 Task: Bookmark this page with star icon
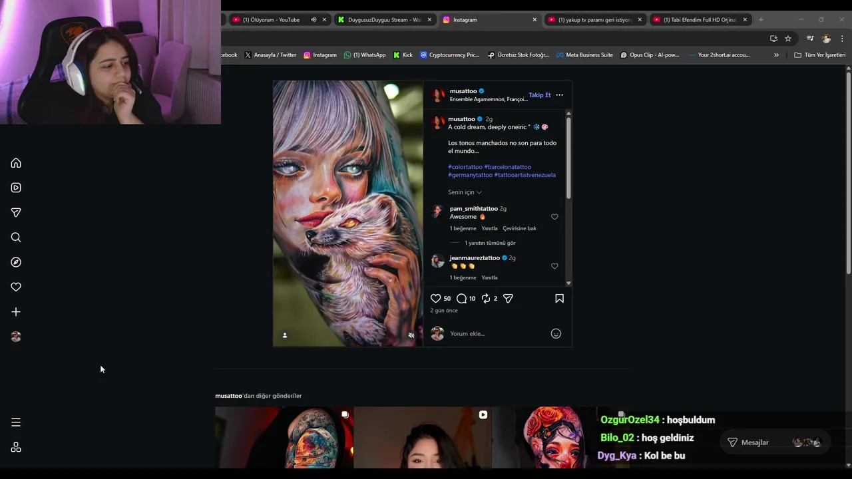[x=788, y=39]
